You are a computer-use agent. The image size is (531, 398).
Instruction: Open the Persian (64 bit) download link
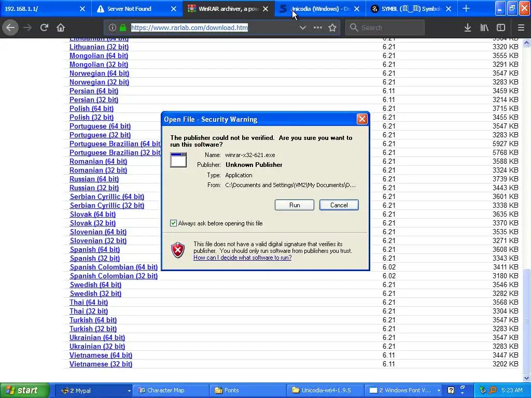tap(94, 91)
